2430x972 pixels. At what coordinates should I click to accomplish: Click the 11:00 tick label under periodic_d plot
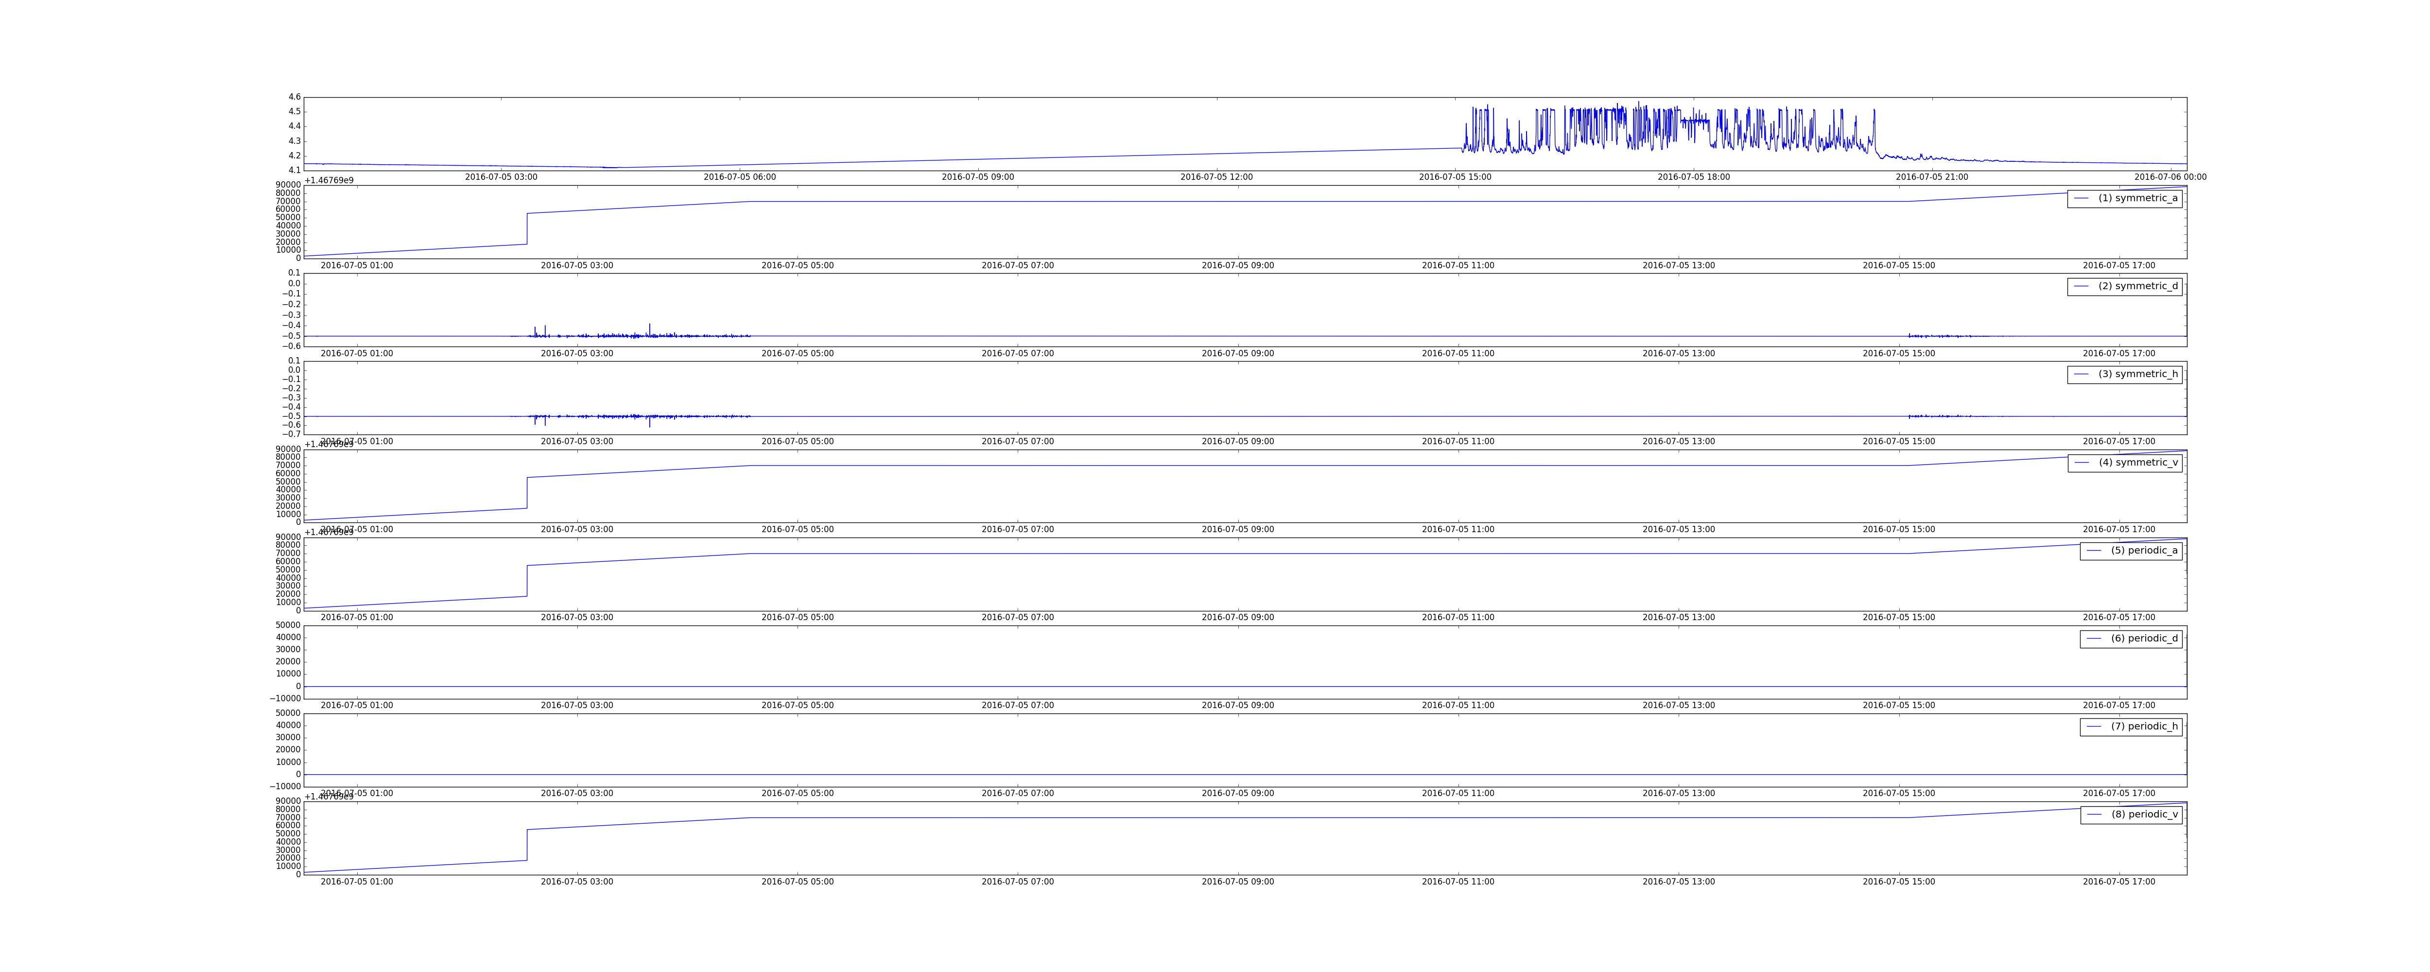[1458, 706]
